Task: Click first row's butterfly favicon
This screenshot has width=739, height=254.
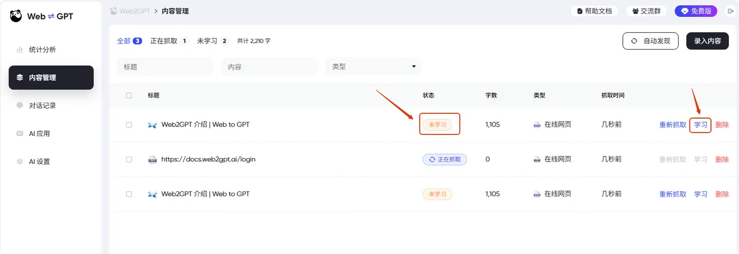Action: pos(153,125)
